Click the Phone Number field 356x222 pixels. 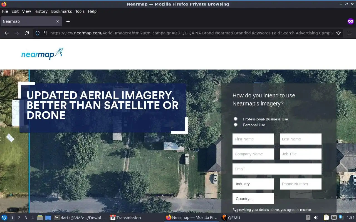pos(301,184)
